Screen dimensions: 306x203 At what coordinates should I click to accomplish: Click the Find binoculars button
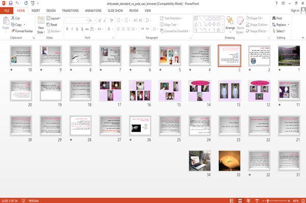point(277,18)
